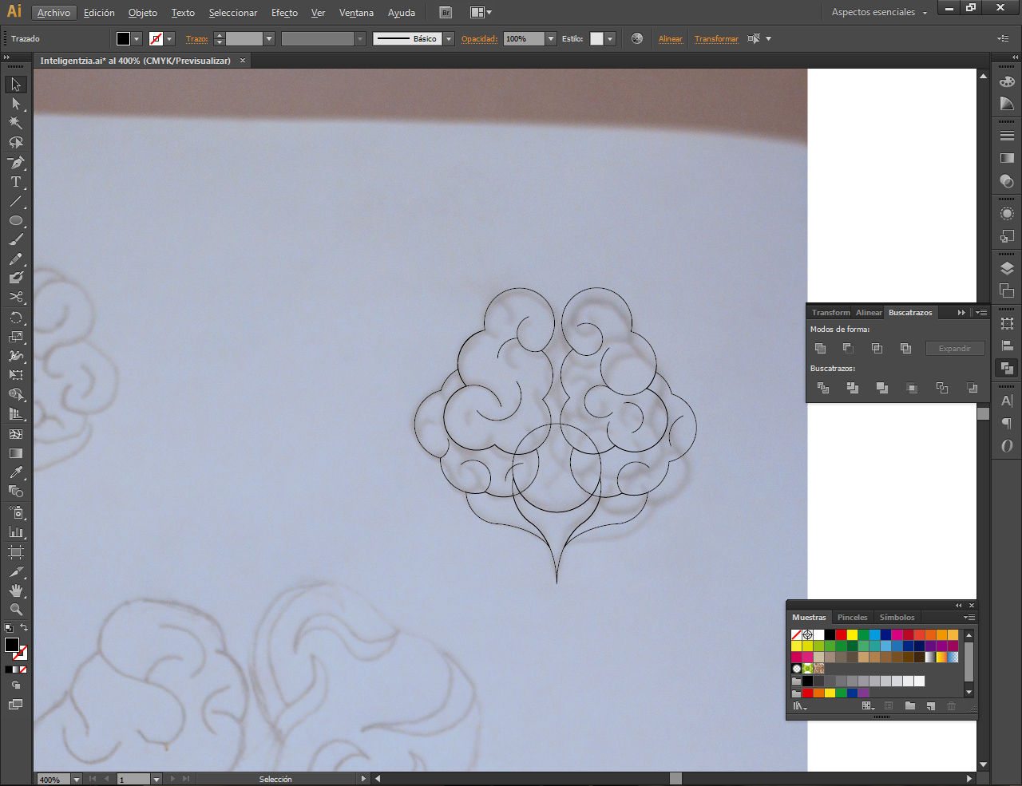Screen dimensions: 1022x786
Task: Pick the Eyedropper tool
Action: (16, 472)
